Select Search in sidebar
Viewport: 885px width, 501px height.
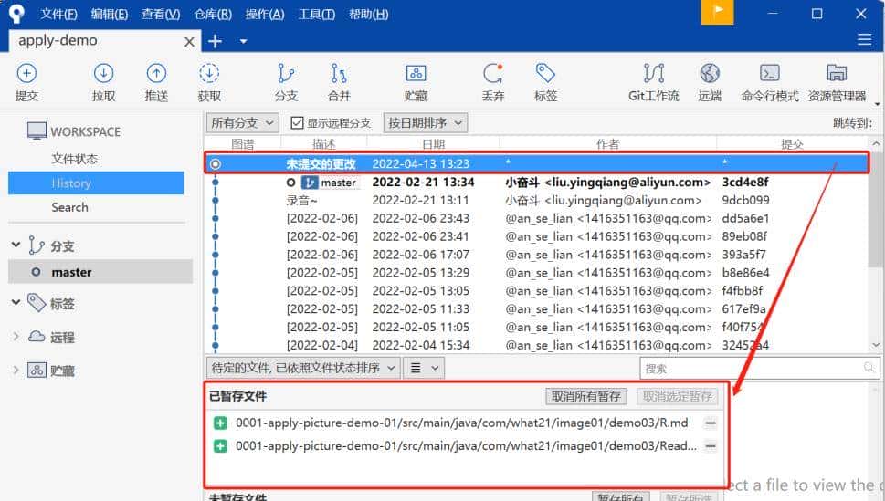pos(70,207)
